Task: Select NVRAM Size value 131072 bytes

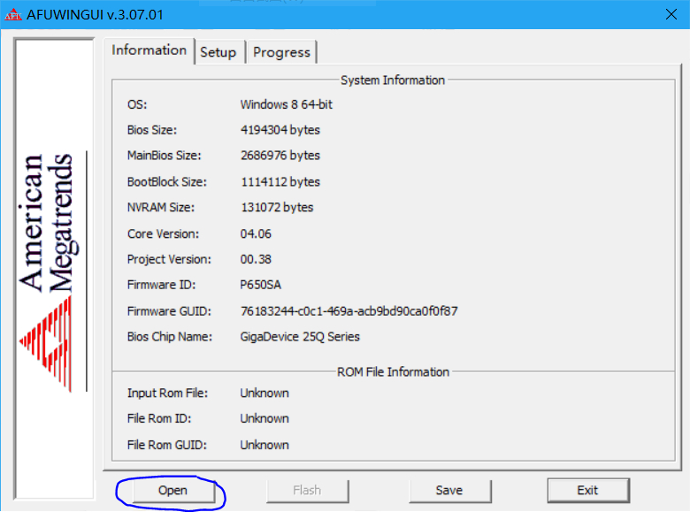Action: pos(277,208)
